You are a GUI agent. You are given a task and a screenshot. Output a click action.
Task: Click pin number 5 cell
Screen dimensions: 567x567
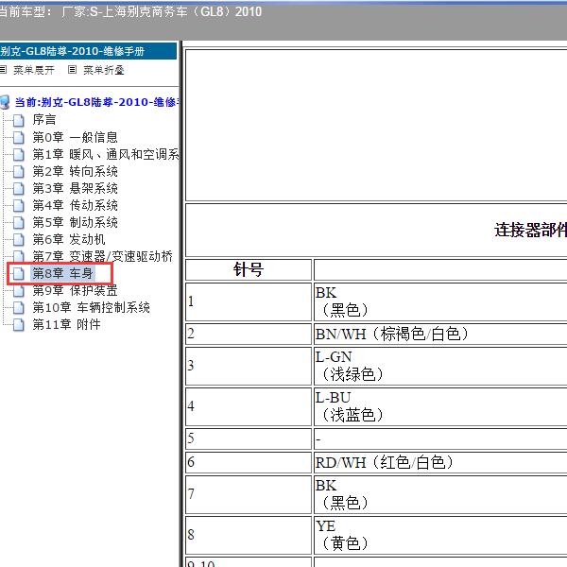pos(249,438)
